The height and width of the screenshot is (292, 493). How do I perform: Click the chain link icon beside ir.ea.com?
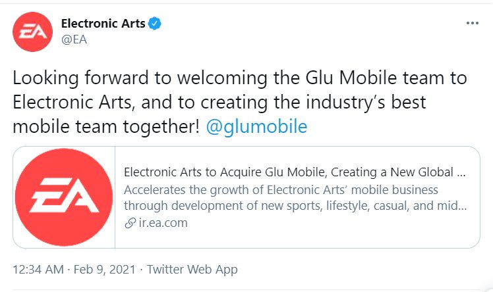[x=129, y=223]
